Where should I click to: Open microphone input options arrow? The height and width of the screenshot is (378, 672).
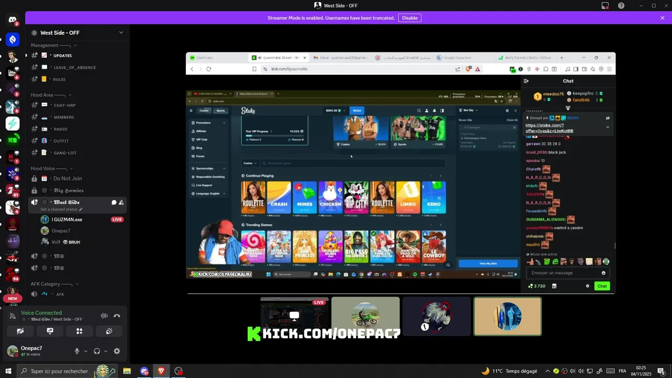86,351
